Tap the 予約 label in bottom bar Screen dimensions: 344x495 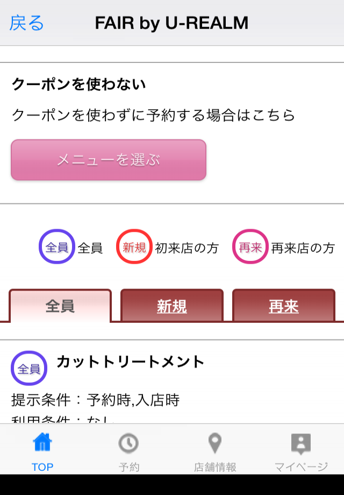129,467
